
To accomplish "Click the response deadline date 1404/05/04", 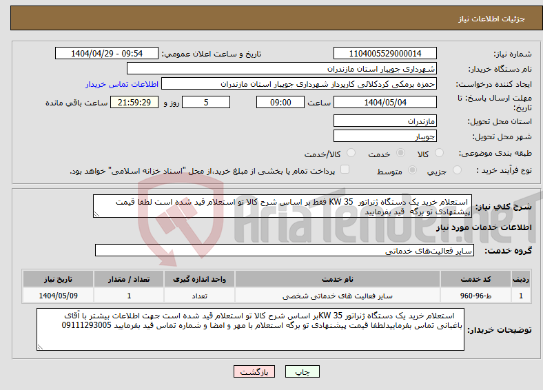I will click(x=385, y=102).
